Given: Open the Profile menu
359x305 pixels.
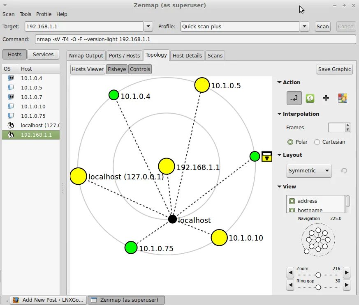Looking at the screenshot, I should click(x=44, y=14).
